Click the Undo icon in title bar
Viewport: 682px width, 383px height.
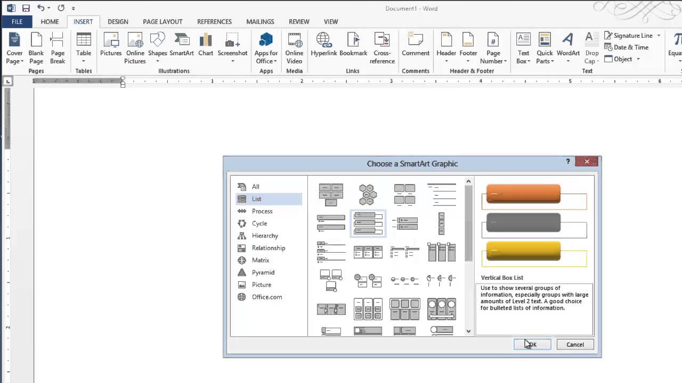pyautogui.click(x=40, y=8)
